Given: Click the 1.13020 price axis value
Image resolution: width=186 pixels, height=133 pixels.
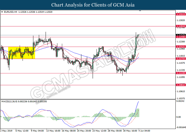Looking at the screenshot, I should (181, 20).
